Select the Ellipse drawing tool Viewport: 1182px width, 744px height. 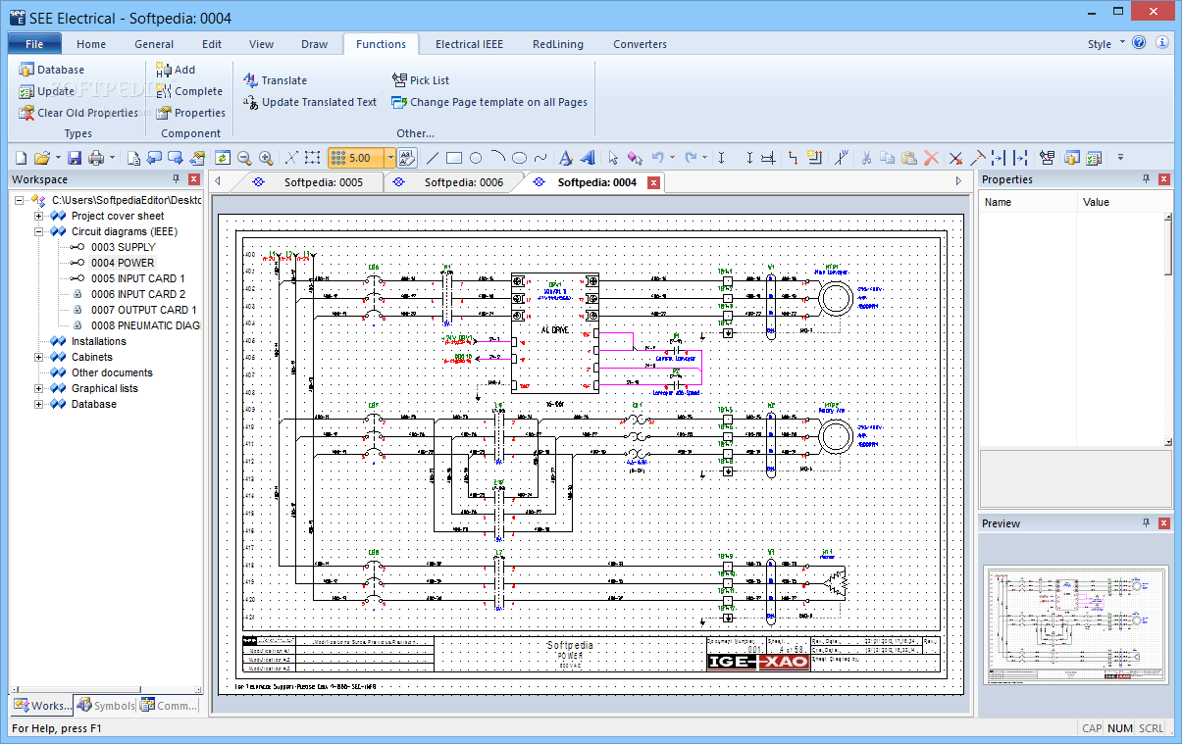pos(519,158)
